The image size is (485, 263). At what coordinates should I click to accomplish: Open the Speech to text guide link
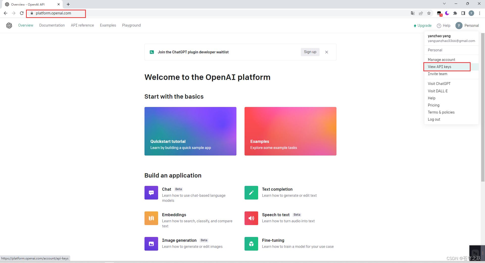click(276, 215)
